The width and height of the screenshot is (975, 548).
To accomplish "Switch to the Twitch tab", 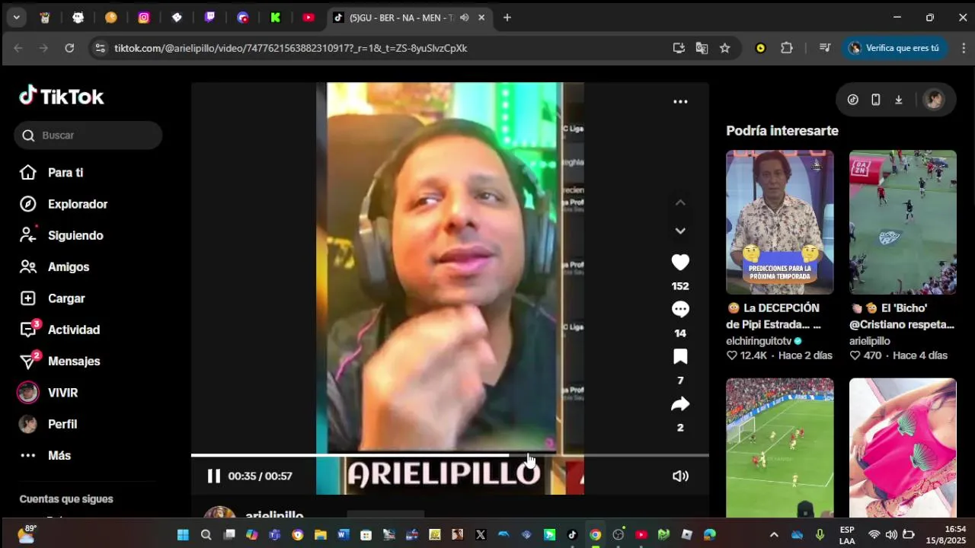I will (210, 18).
